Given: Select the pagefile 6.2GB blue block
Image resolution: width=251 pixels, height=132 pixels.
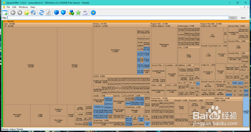Looking at the screenshot, I should coord(246,111).
